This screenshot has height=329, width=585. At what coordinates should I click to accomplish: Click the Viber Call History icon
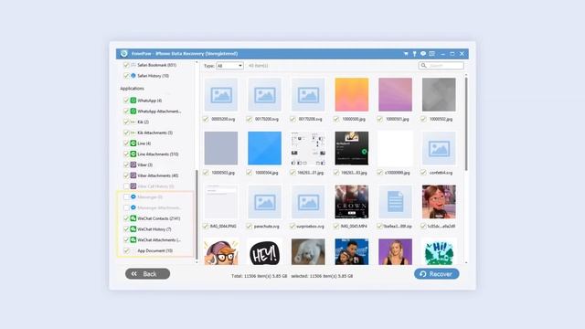click(133, 186)
